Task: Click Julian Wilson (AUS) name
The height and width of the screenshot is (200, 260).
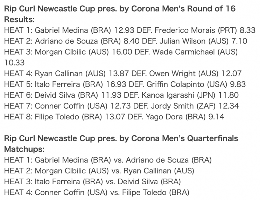Action: coord(194,41)
